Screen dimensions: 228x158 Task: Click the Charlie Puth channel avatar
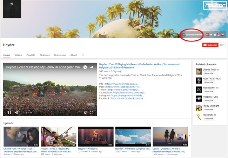tap(199, 71)
